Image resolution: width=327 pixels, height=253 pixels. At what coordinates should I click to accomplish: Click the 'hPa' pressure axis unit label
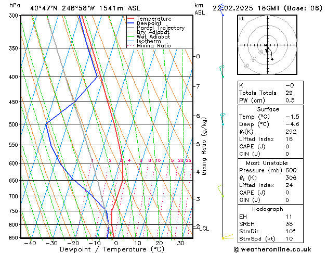click(x=15, y=5)
